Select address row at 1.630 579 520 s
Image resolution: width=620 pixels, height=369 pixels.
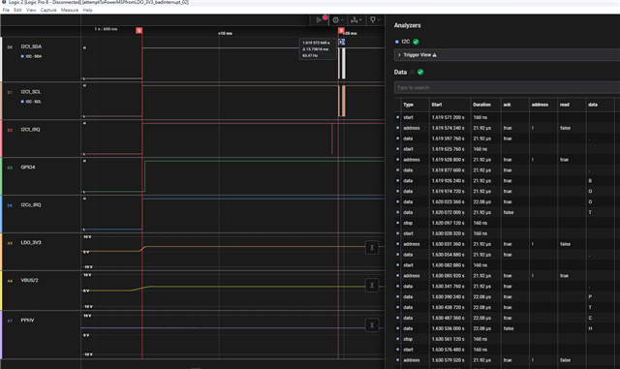(x=507, y=360)
